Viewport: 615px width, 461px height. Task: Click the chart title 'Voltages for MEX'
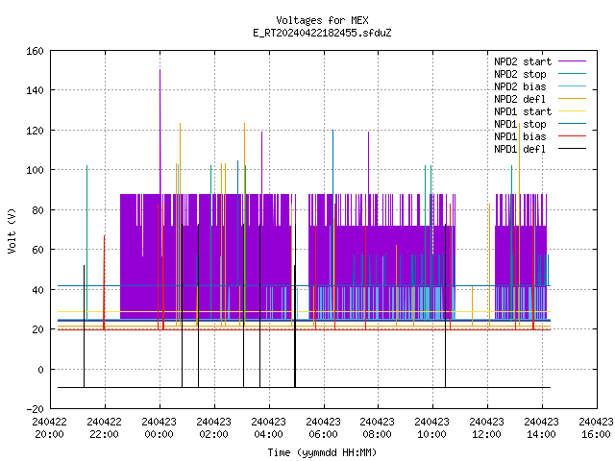[x=322, y=20]
